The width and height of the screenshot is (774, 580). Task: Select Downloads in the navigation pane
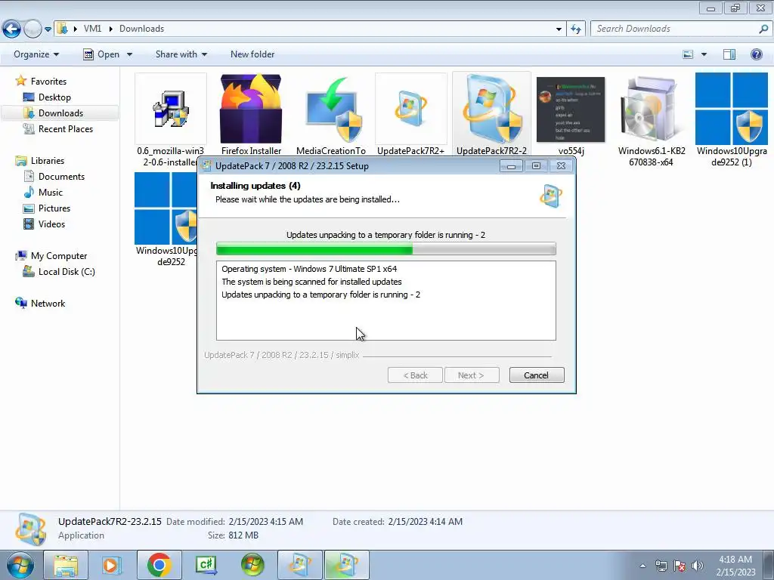(60, 113)
